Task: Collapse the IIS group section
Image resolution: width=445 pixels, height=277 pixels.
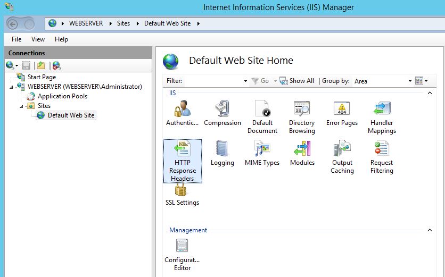Action: pos(430,93)
